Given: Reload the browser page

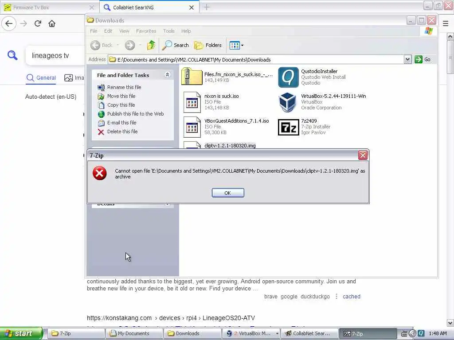Looking at the screenshot, I should pos(38,23).
